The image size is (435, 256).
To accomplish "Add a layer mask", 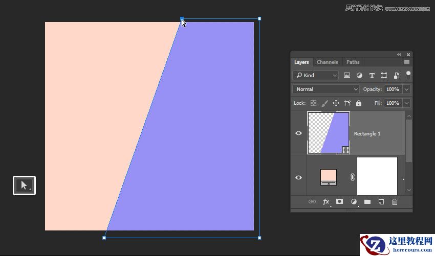I will (x=339, y=201).
